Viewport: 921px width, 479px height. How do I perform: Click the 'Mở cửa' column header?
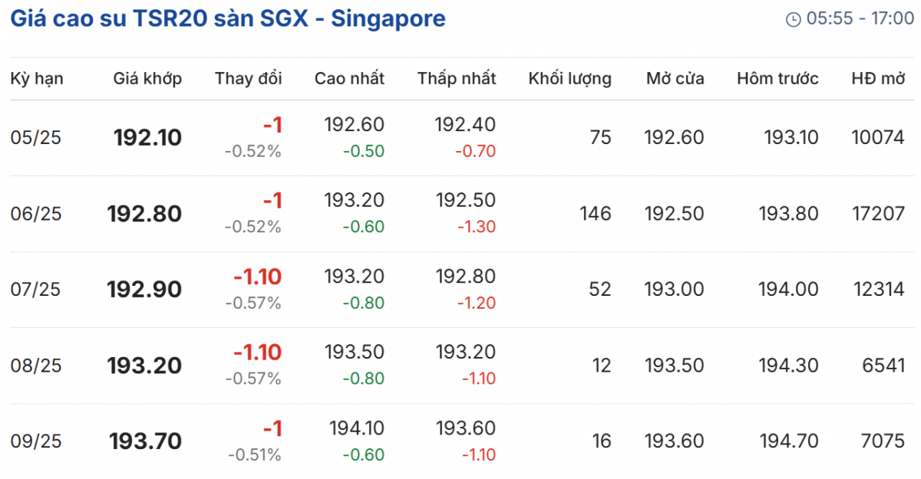pyautogui.click(x=675, y=78)
